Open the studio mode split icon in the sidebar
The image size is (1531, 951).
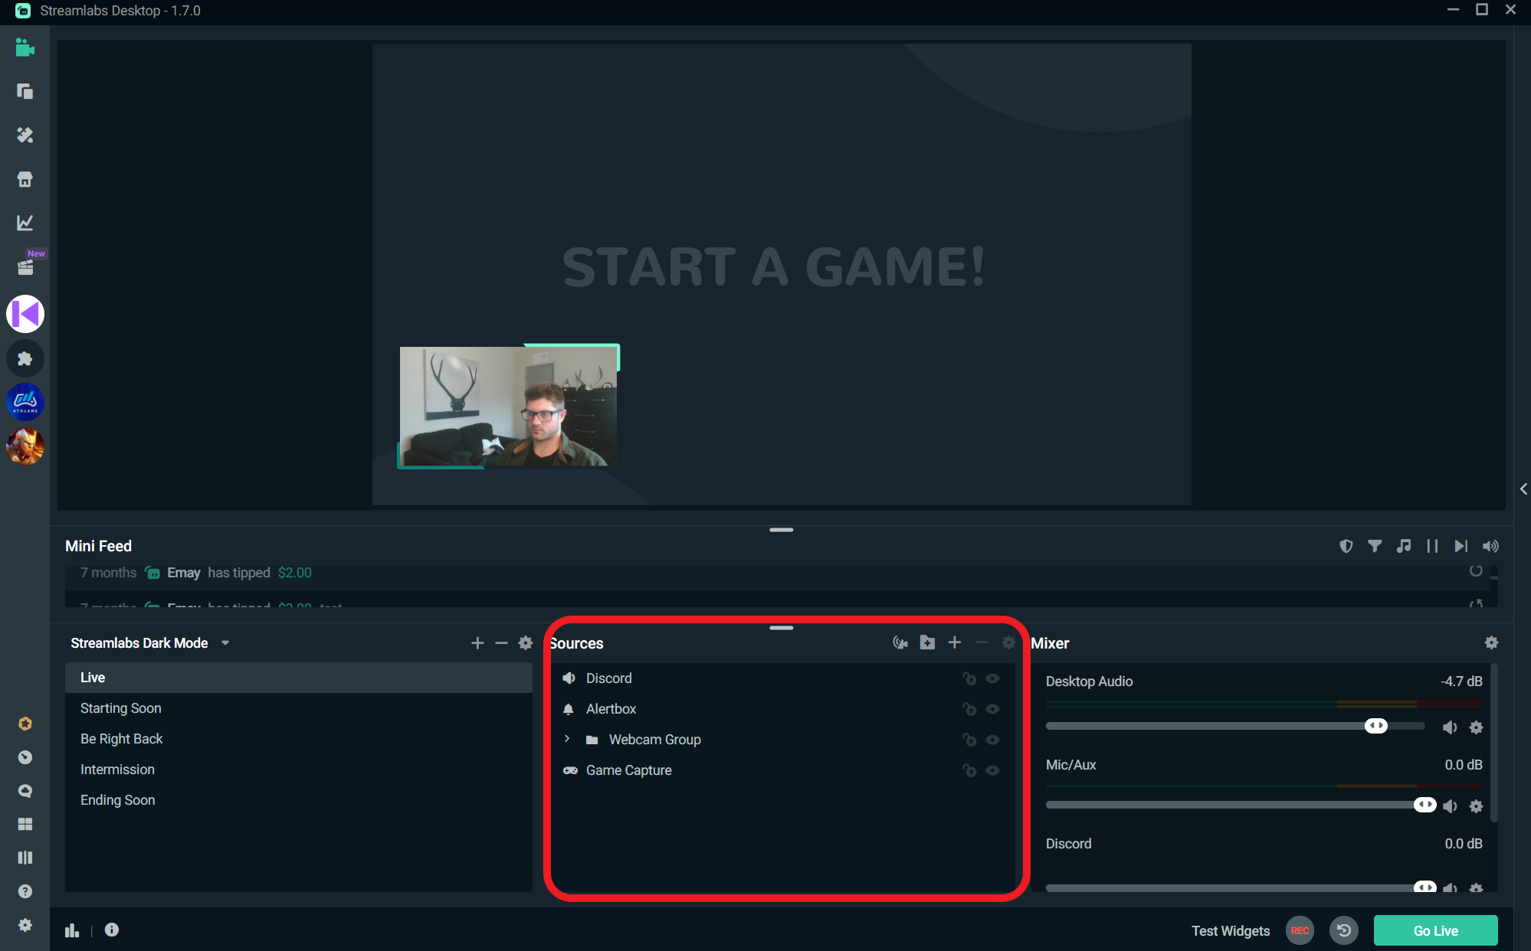[25, 858]
